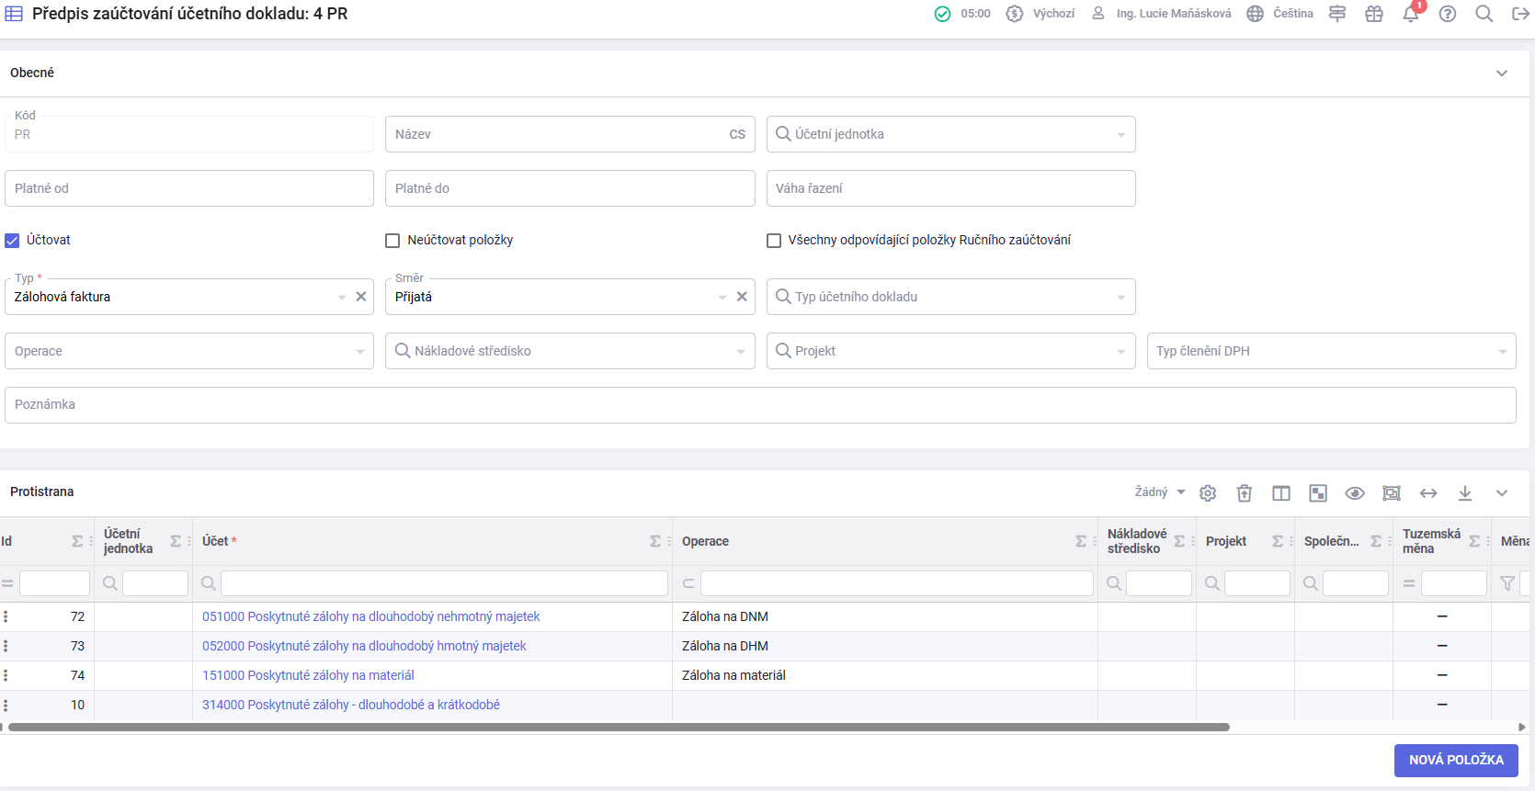Image resolution: width=1535 pixels, height=791 pixels.
Task: Click the trash delete icon in Protistrana
Action: (x=1245, y=493)
